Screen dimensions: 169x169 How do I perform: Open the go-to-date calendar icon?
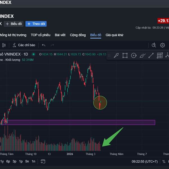click(43, 161)
